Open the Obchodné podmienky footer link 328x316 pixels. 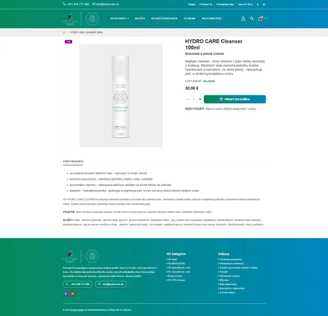point(231,259)
